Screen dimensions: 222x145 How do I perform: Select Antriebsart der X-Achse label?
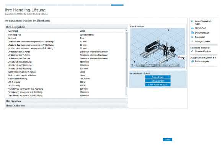[19, 52]
